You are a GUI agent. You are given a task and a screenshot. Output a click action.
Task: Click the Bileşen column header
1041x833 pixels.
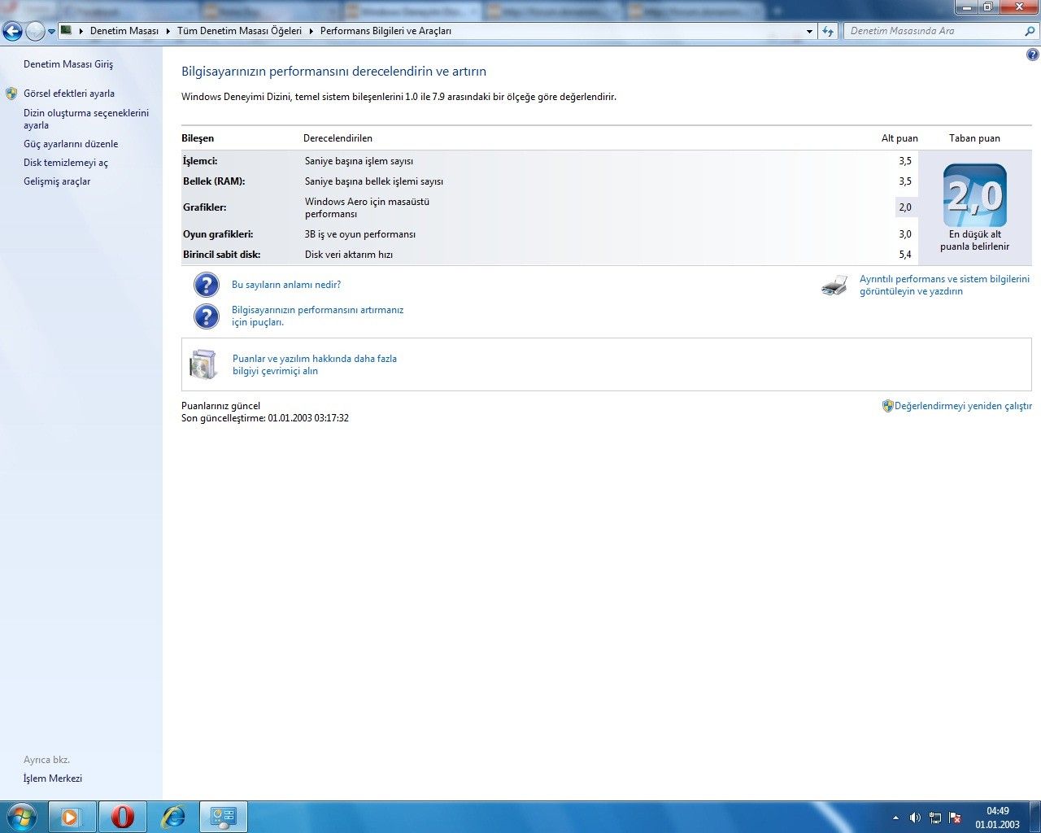[x=198, y=138]
